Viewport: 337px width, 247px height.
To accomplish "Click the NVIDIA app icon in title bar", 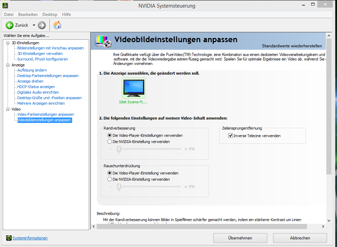I will click(6, 6).
